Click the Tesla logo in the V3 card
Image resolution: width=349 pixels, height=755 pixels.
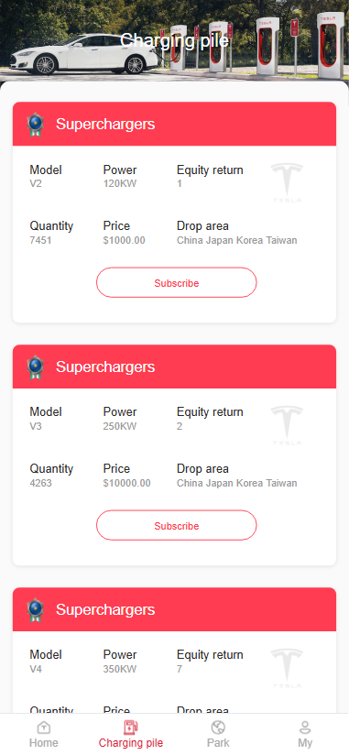point(287,426)
